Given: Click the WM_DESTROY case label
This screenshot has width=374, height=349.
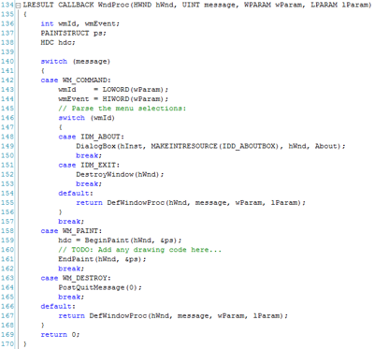Looking at the screenshot, I should 76,278.
